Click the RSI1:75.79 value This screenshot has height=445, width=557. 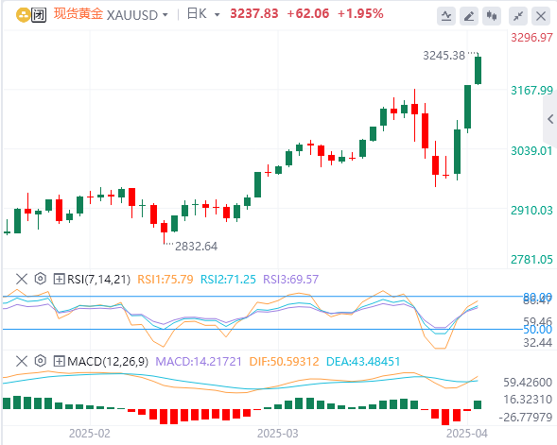pyautogui.click(x=165, y=280)
